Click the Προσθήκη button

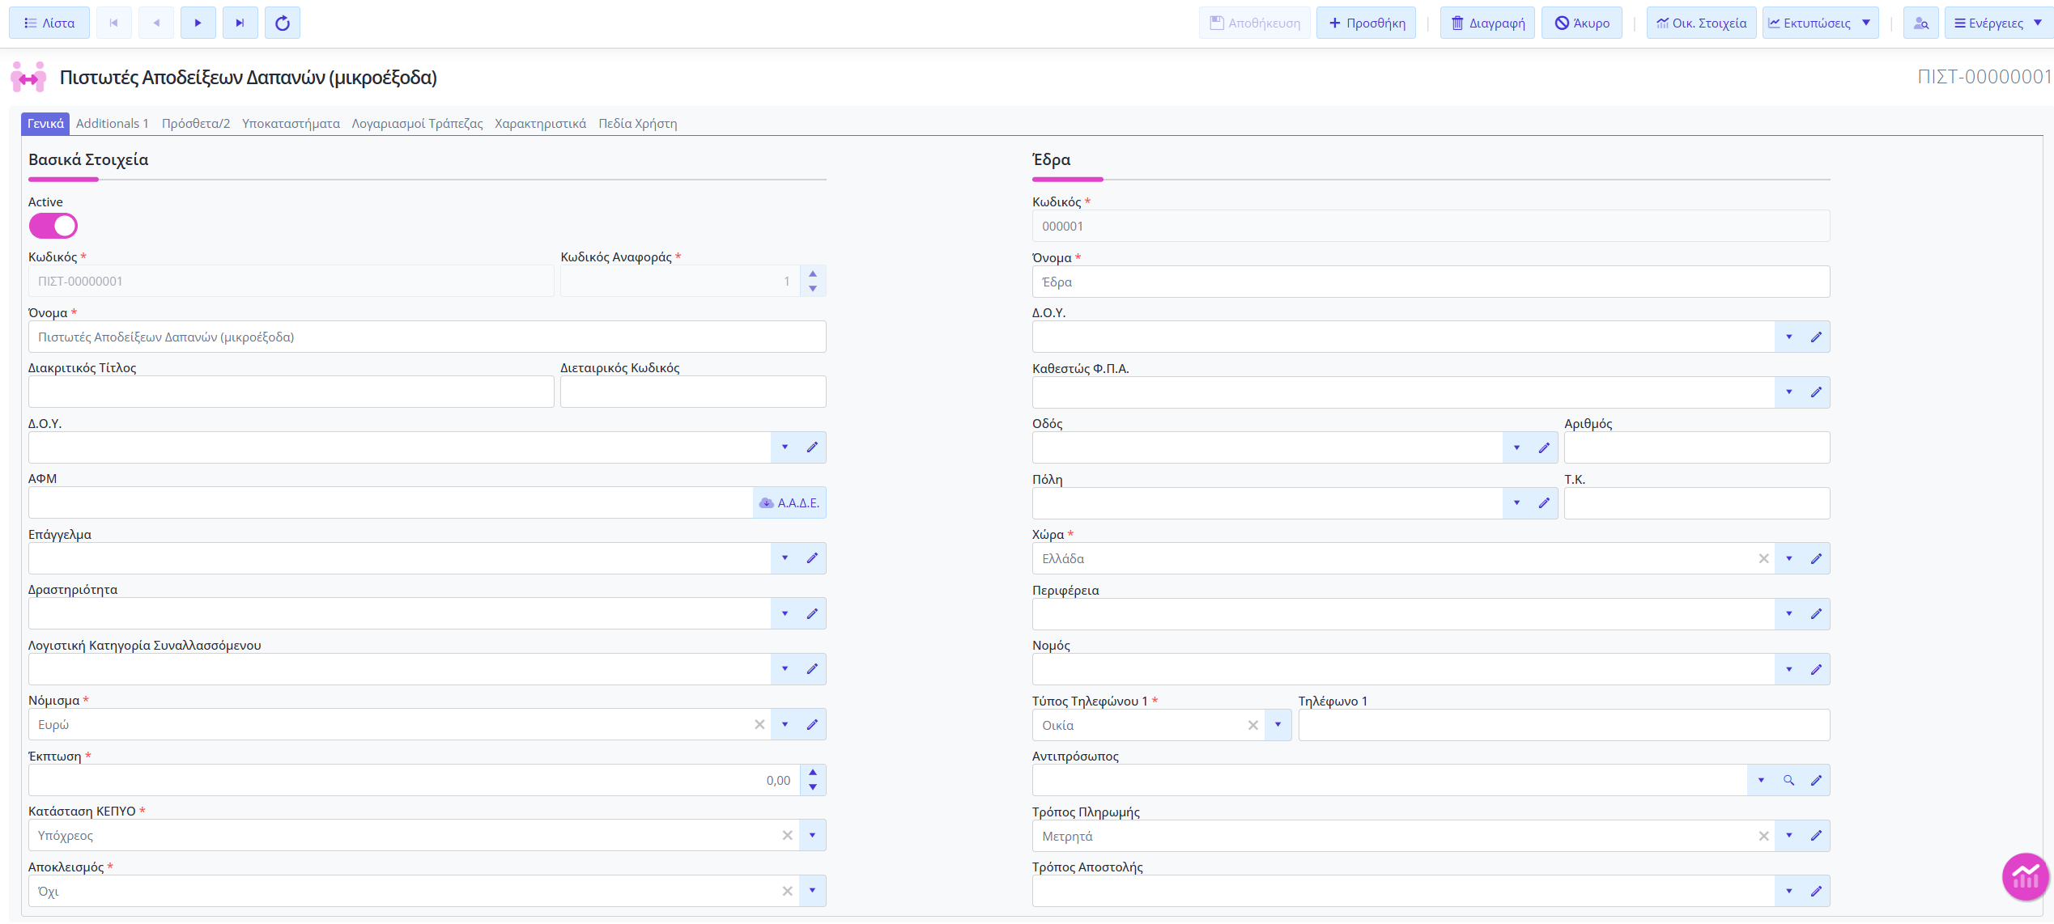[x=1367, y=23]
